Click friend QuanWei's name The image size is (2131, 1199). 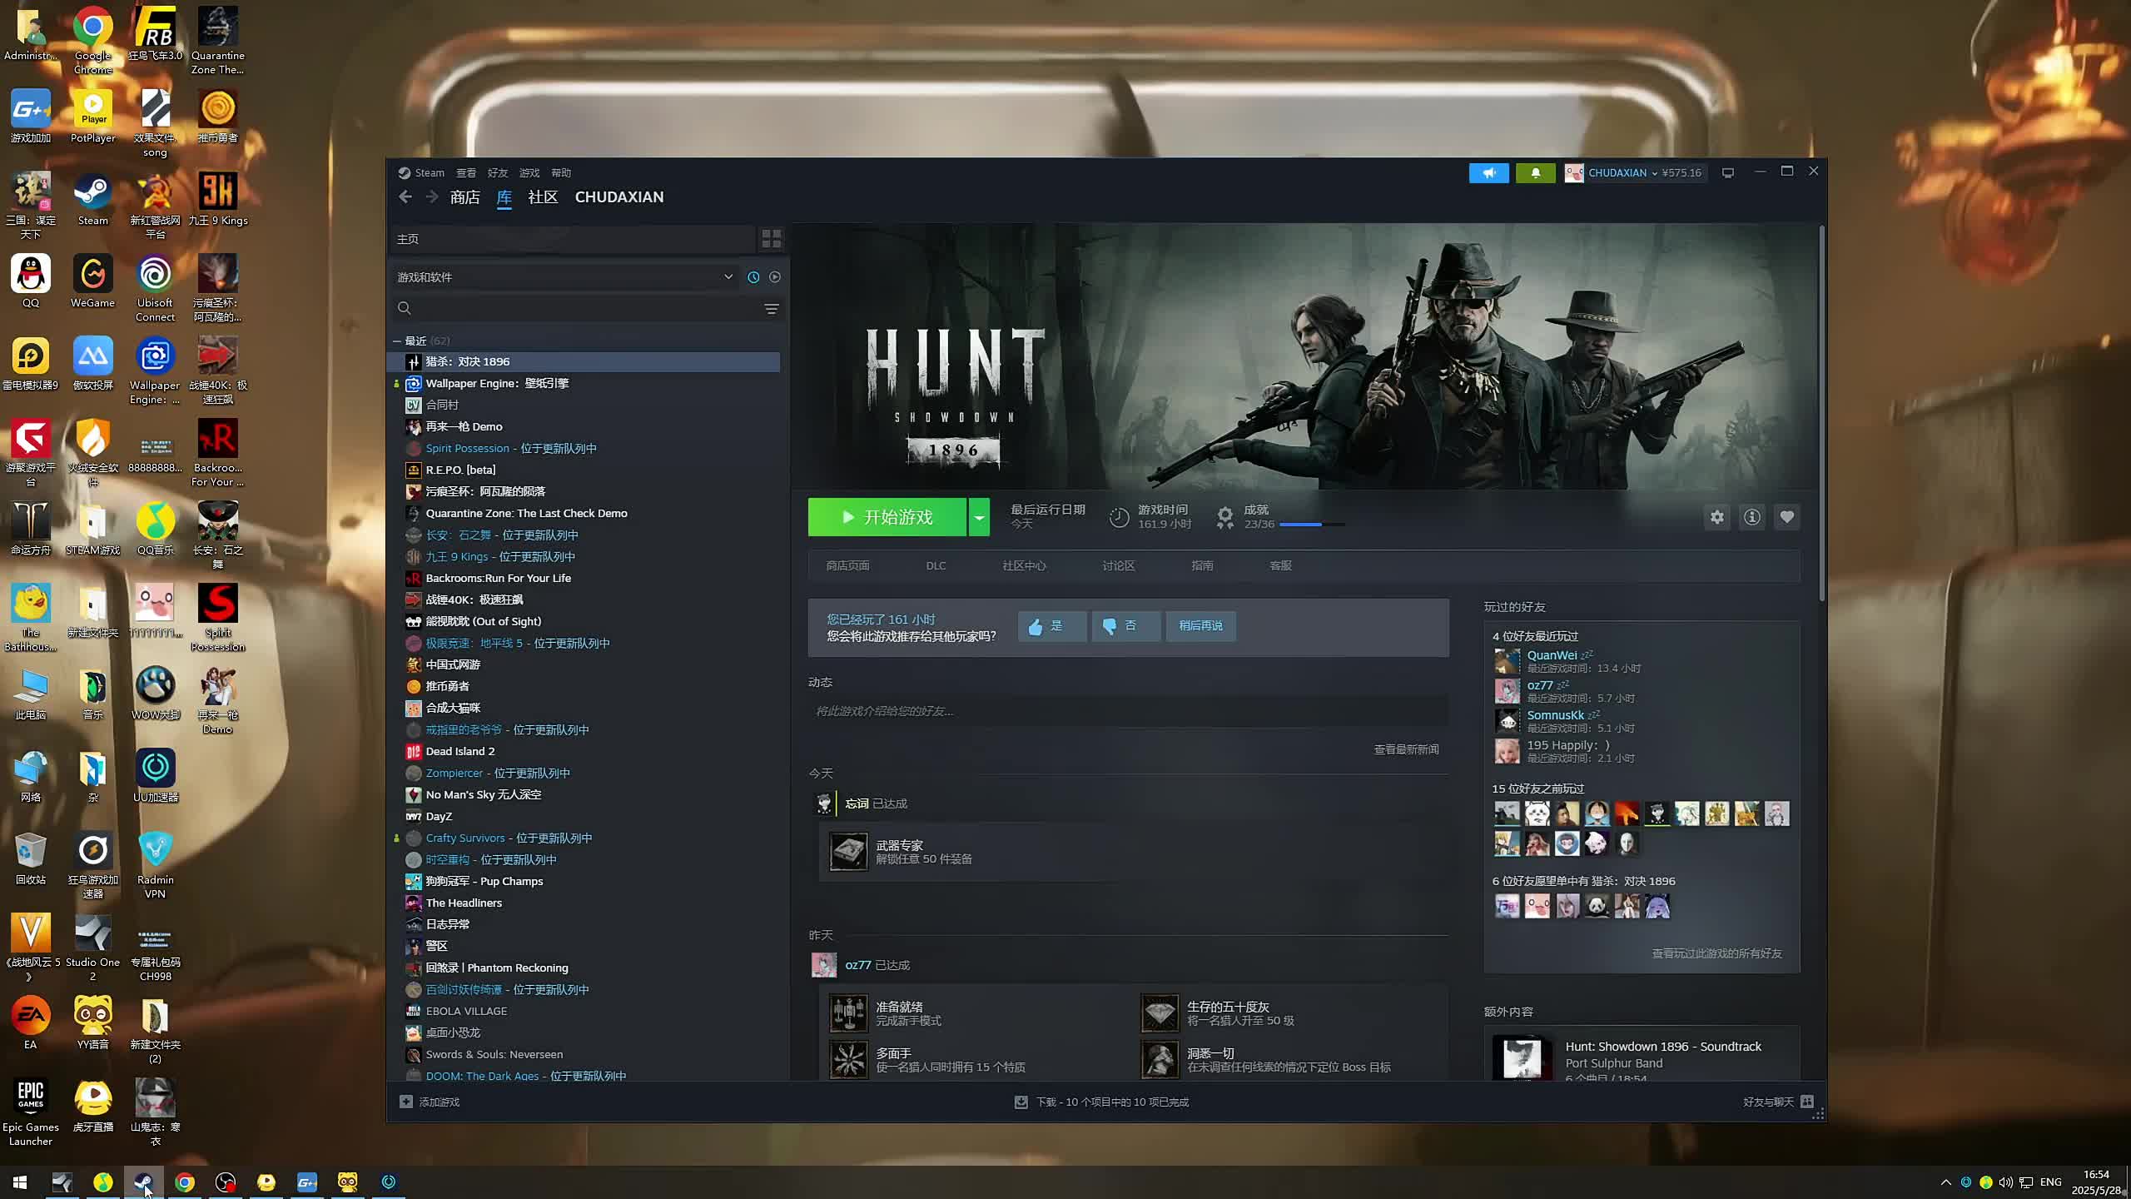click(1552, 655)
